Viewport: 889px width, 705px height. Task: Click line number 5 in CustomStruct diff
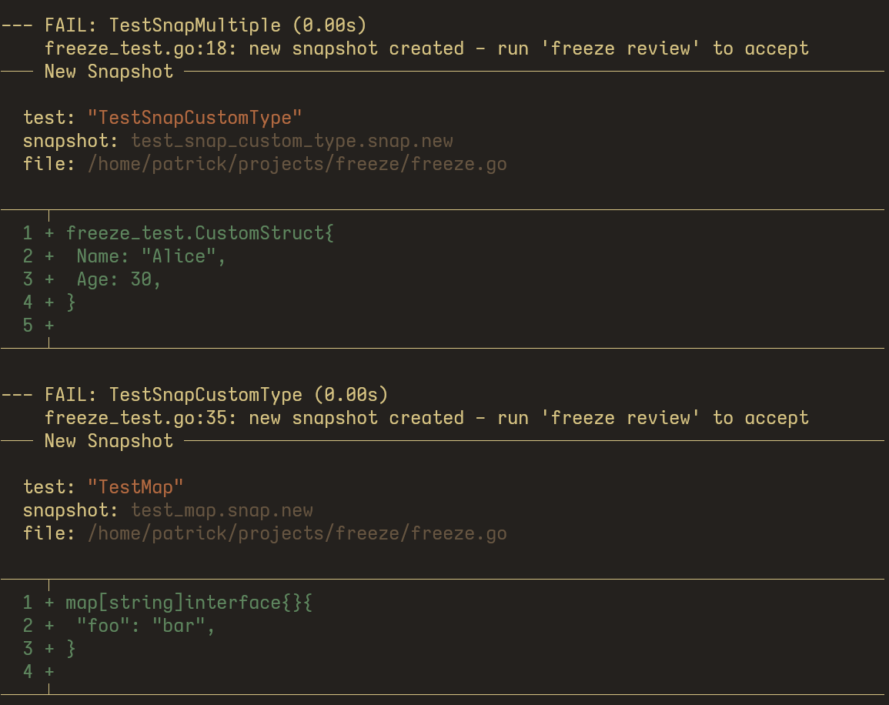pos(28,326)
